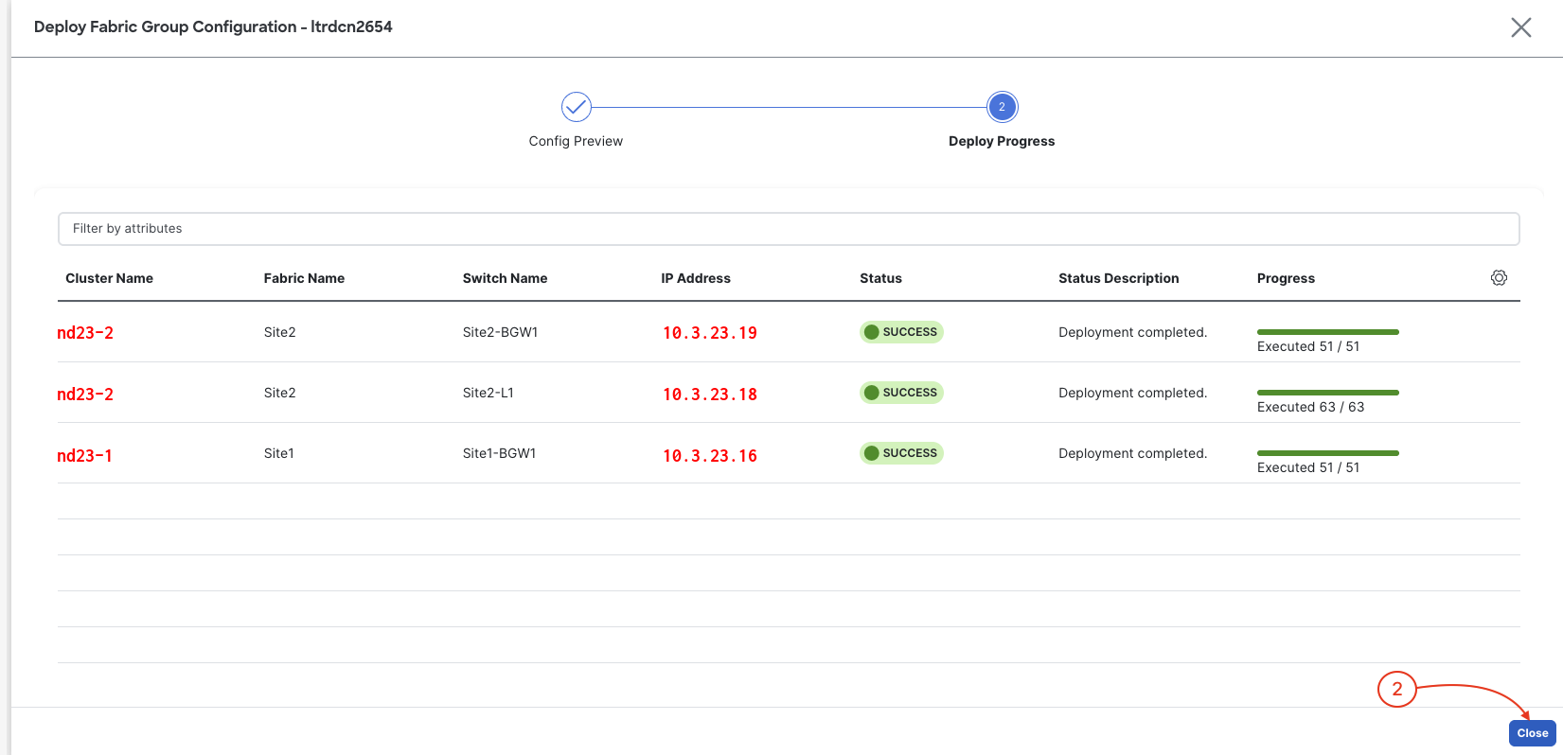Click the Config Preview checkmark step icon
Viewport: 1563px width, 755px height.
(x=576, y=107)
